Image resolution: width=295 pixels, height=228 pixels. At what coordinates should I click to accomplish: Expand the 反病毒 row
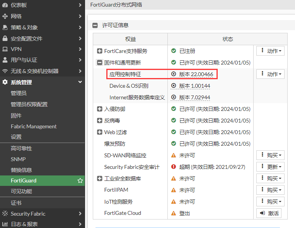99,121
